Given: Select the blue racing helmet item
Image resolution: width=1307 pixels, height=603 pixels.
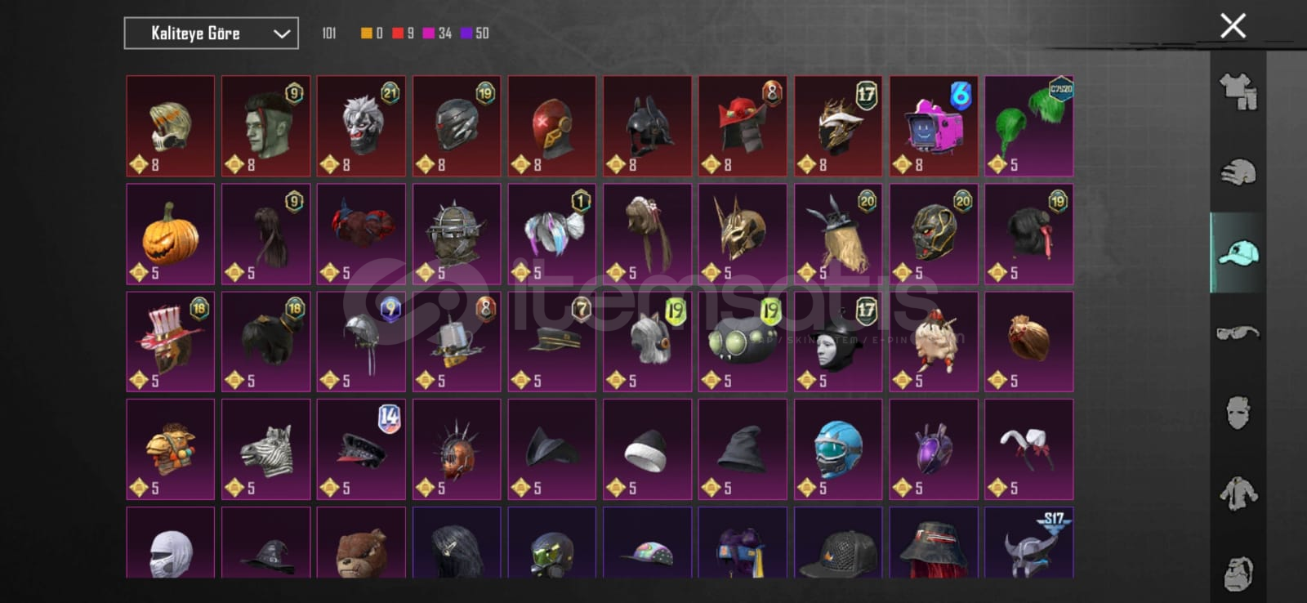Looking at the screenshot, I should click(838, 449).
